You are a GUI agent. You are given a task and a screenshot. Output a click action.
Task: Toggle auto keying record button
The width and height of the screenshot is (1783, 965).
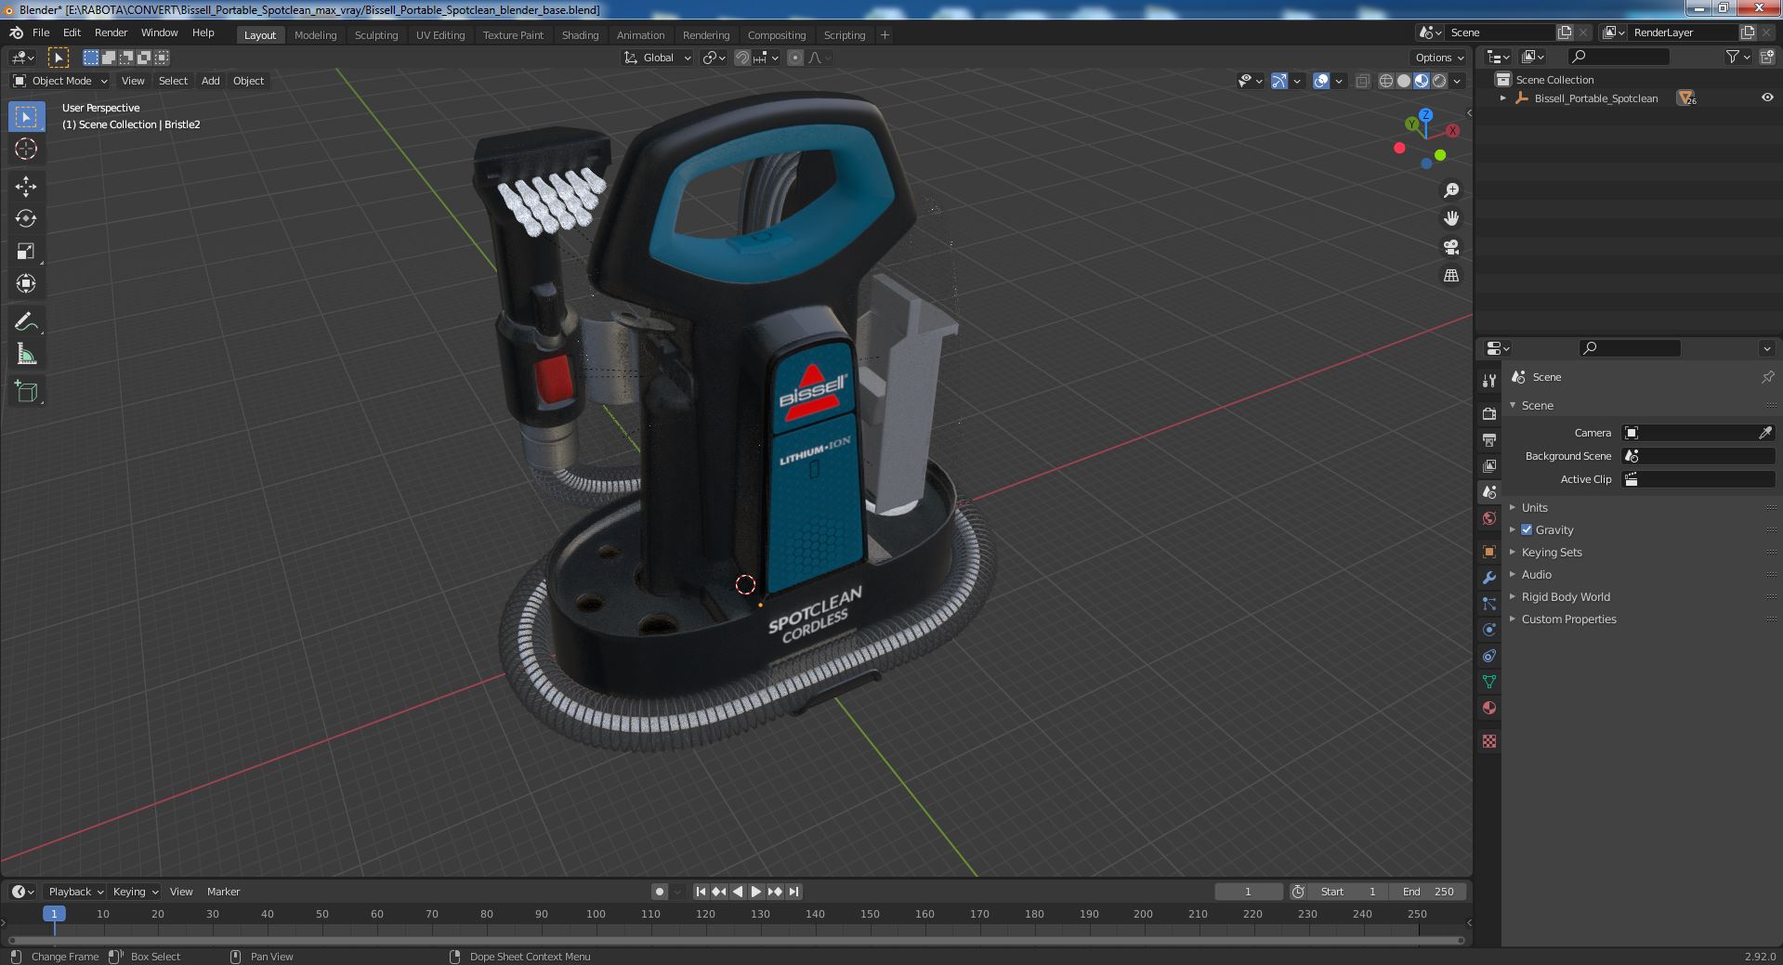[x=660, y=892]
